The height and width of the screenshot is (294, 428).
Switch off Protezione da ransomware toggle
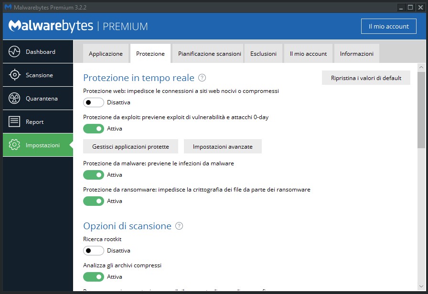pos(93,201)
